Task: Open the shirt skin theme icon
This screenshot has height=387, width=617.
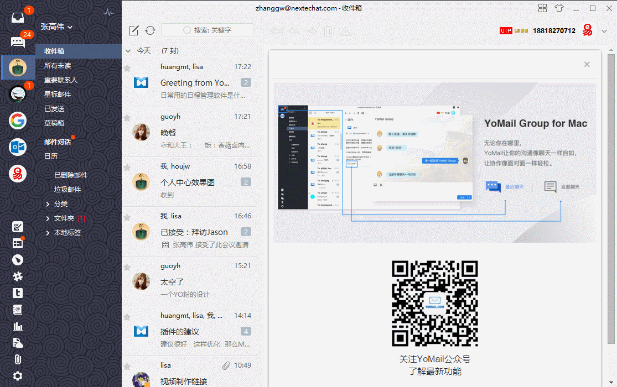Action: pyautogui.click(x=559, y=8)
